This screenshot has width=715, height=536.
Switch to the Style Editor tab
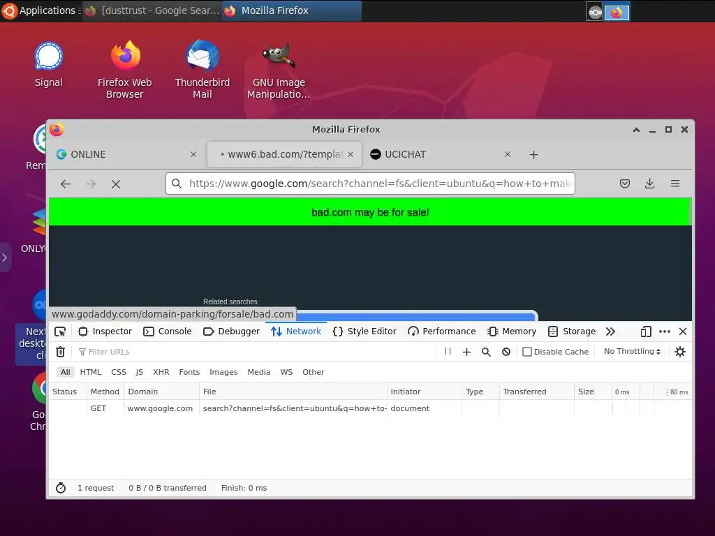tap(364, 332)
